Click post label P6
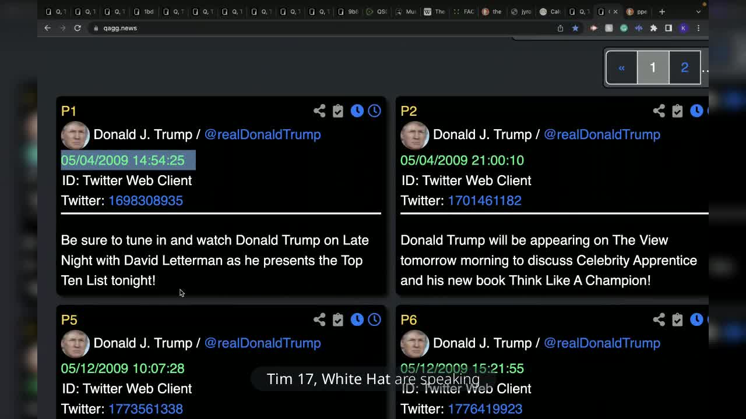Image resolution: width=746 pixels, height=419 pixels. [x=409, y=319]
